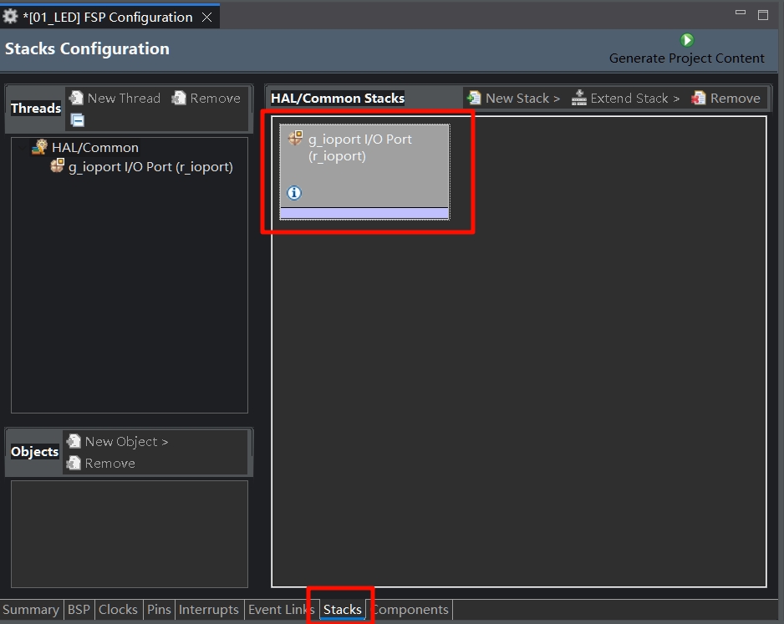This screenshot has height=624, width=784.
Task: Click the small icon below the New Thread button
Action: pyautogui.click(x=77, y=120)
